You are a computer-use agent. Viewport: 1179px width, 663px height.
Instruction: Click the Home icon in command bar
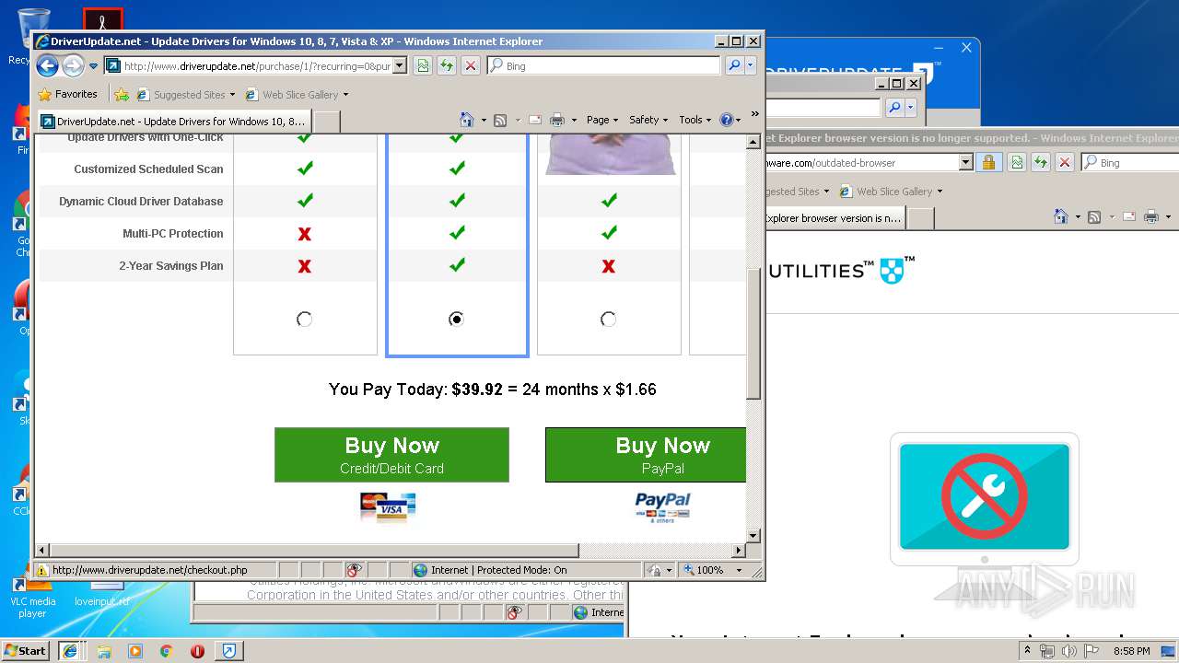(x=467, y=120)
